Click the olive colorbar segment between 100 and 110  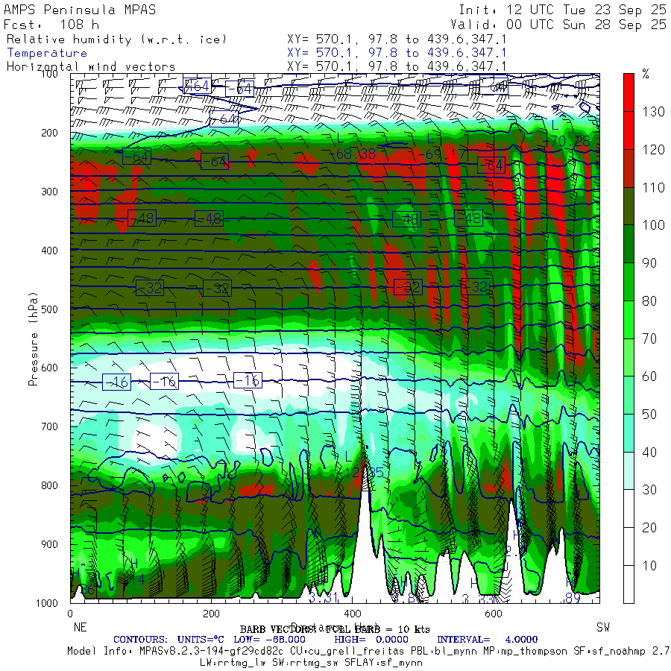tap(629, 207)
